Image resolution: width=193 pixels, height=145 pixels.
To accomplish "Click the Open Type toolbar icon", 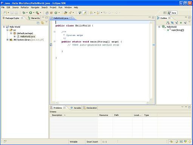I will (65, 12).
